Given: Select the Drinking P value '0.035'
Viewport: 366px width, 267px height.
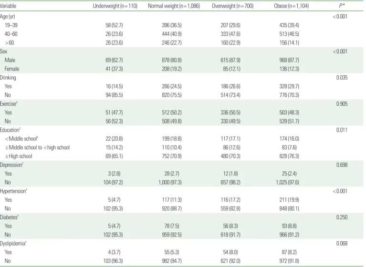Looking at the screenshot, I should tap(342, 78).
